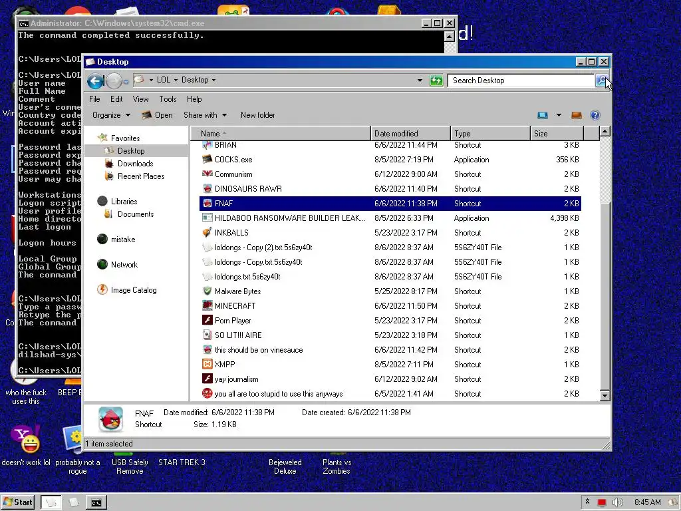681x511 pixels.
Task: Open the Tools menu
Action: point(168,99)
